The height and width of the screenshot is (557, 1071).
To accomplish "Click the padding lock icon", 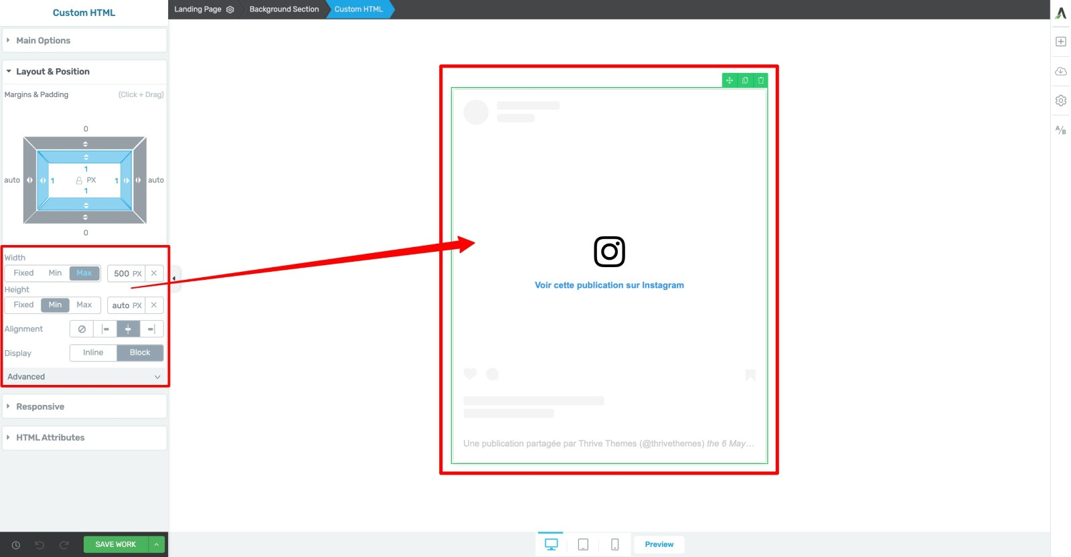I will [x=79, y=181].
